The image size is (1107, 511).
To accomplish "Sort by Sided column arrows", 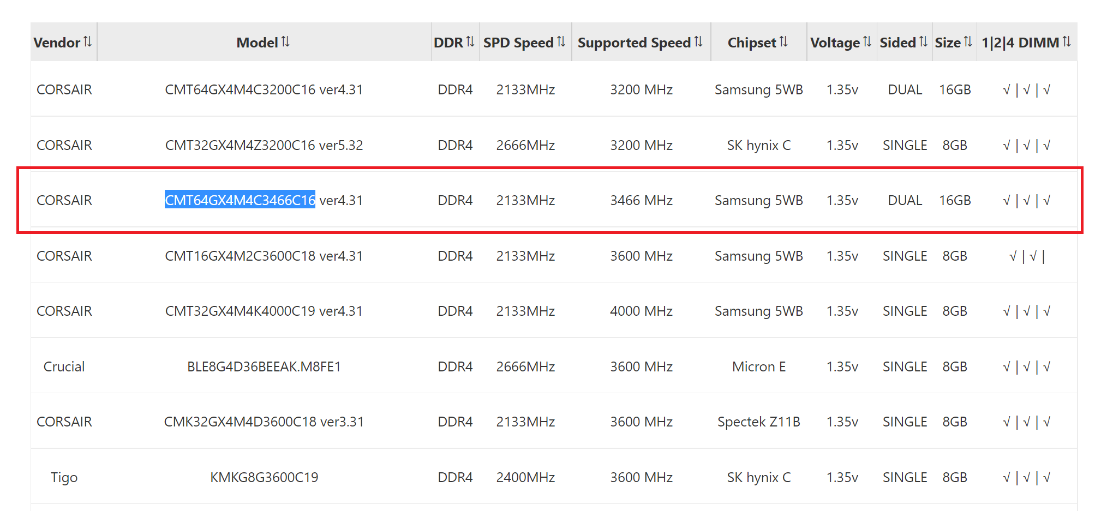I will (x=923, y=41).
